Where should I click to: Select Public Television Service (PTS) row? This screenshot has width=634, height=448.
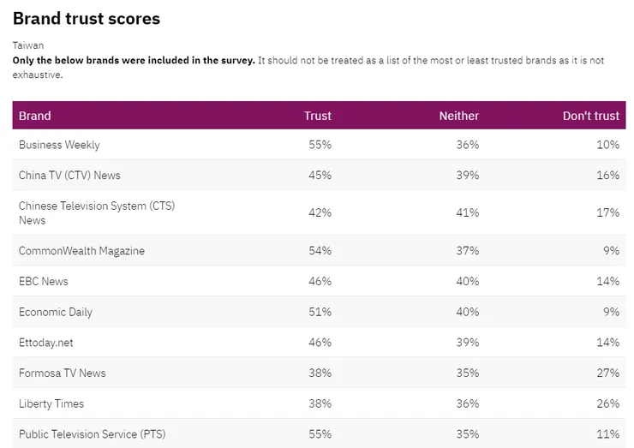92,434
